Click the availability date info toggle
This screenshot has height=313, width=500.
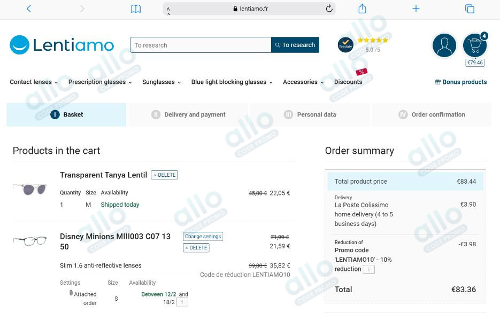tap(182, 301)
